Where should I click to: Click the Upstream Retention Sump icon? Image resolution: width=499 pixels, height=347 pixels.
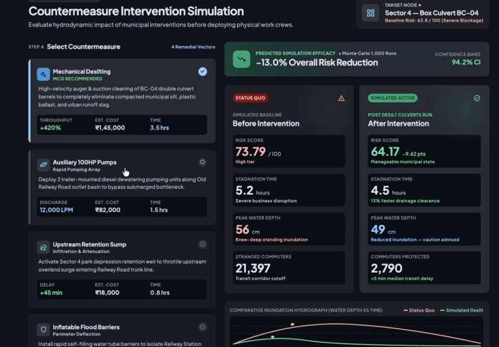pos(43,247)
